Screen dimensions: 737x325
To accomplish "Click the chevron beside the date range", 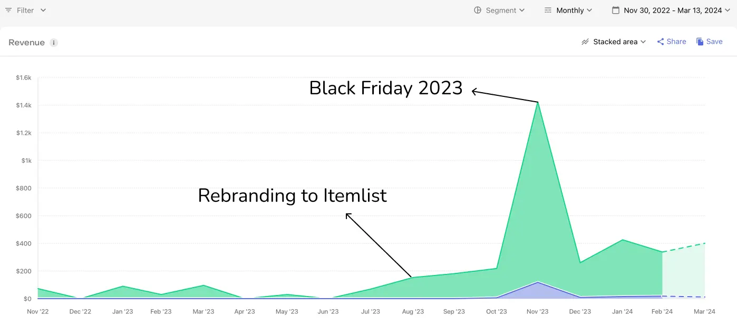I will click(728, 10).
